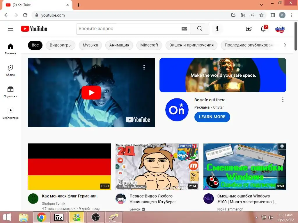298x223 pixels.
Task: Select the Музыка filter chip
Action: (x=91, y=45)
